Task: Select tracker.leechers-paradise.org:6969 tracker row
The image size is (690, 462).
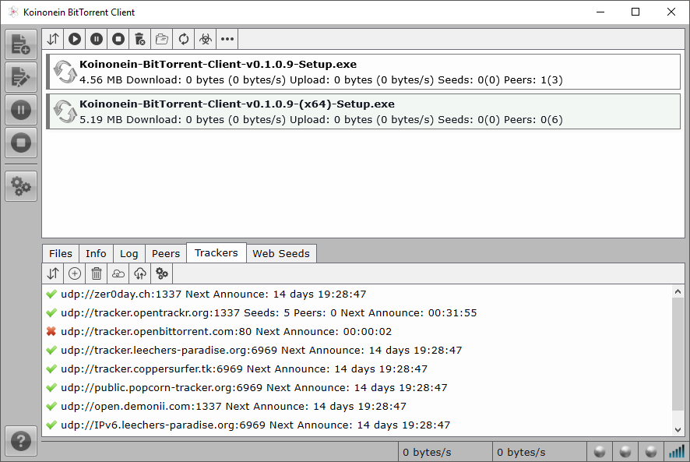Action: click(x=357, y=350)
